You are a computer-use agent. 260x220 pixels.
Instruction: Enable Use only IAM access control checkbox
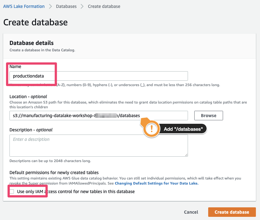coord(12,192)
